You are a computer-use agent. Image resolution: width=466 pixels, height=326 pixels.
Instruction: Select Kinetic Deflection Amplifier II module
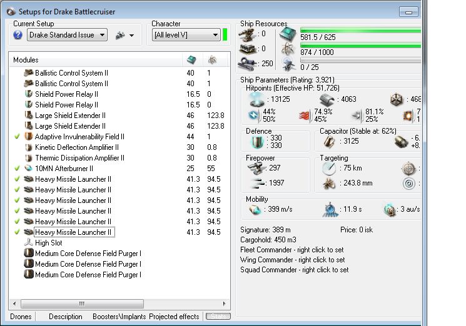(119, 147)
